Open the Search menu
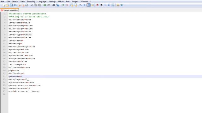This screenshot has width=202, height=113. 15,2
